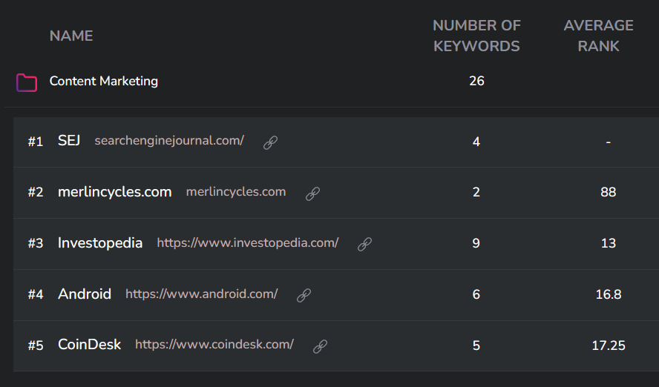659x387 pixels.
Task: Sort by the NAME column header
Action: [71, 36]
